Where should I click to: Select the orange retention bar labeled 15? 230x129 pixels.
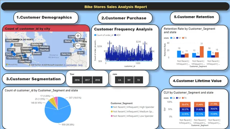coord(217,55)
